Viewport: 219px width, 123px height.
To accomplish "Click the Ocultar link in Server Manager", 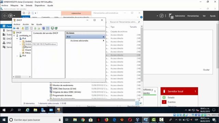I will (206, 70).
